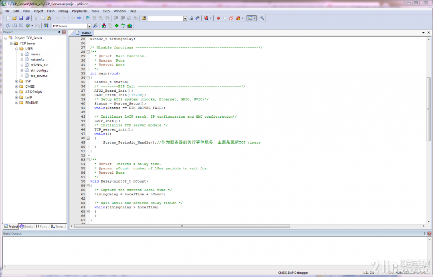Expand the BSP folder in the project tree

[16, 81]
